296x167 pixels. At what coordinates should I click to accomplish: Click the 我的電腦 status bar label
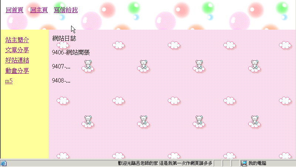(x=257, y=163)
